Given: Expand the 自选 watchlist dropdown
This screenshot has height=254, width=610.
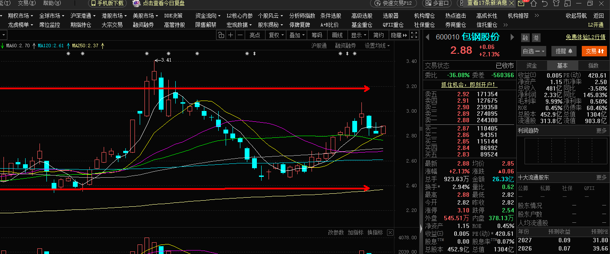Looking at the screenshot, I should pos(533,51).
